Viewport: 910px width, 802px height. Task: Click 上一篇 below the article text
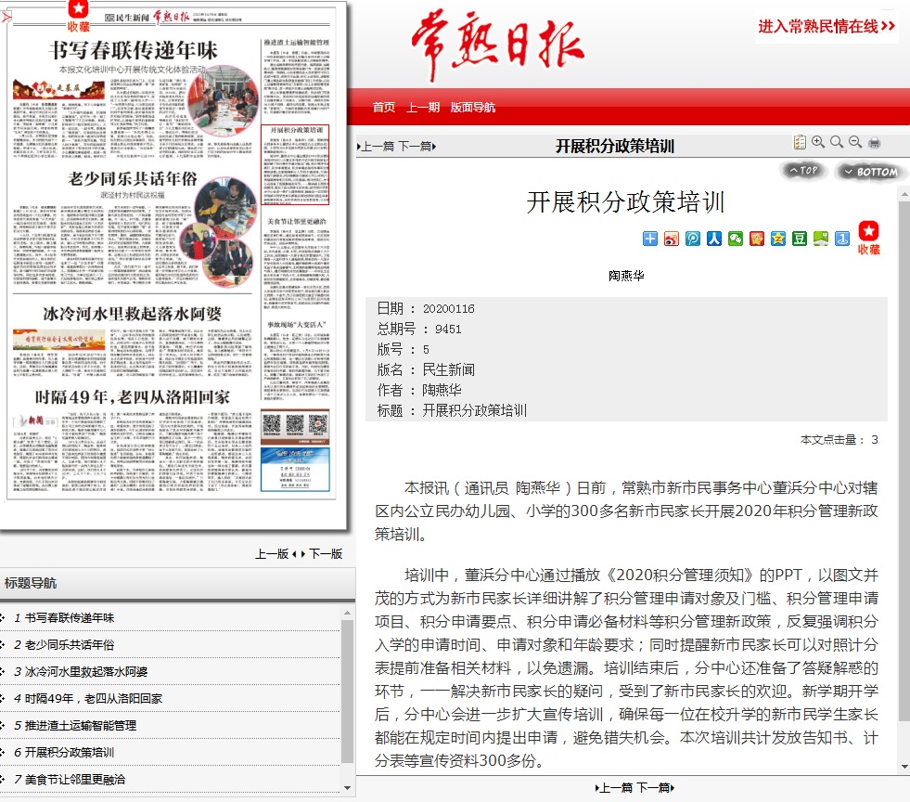(614, 788)
